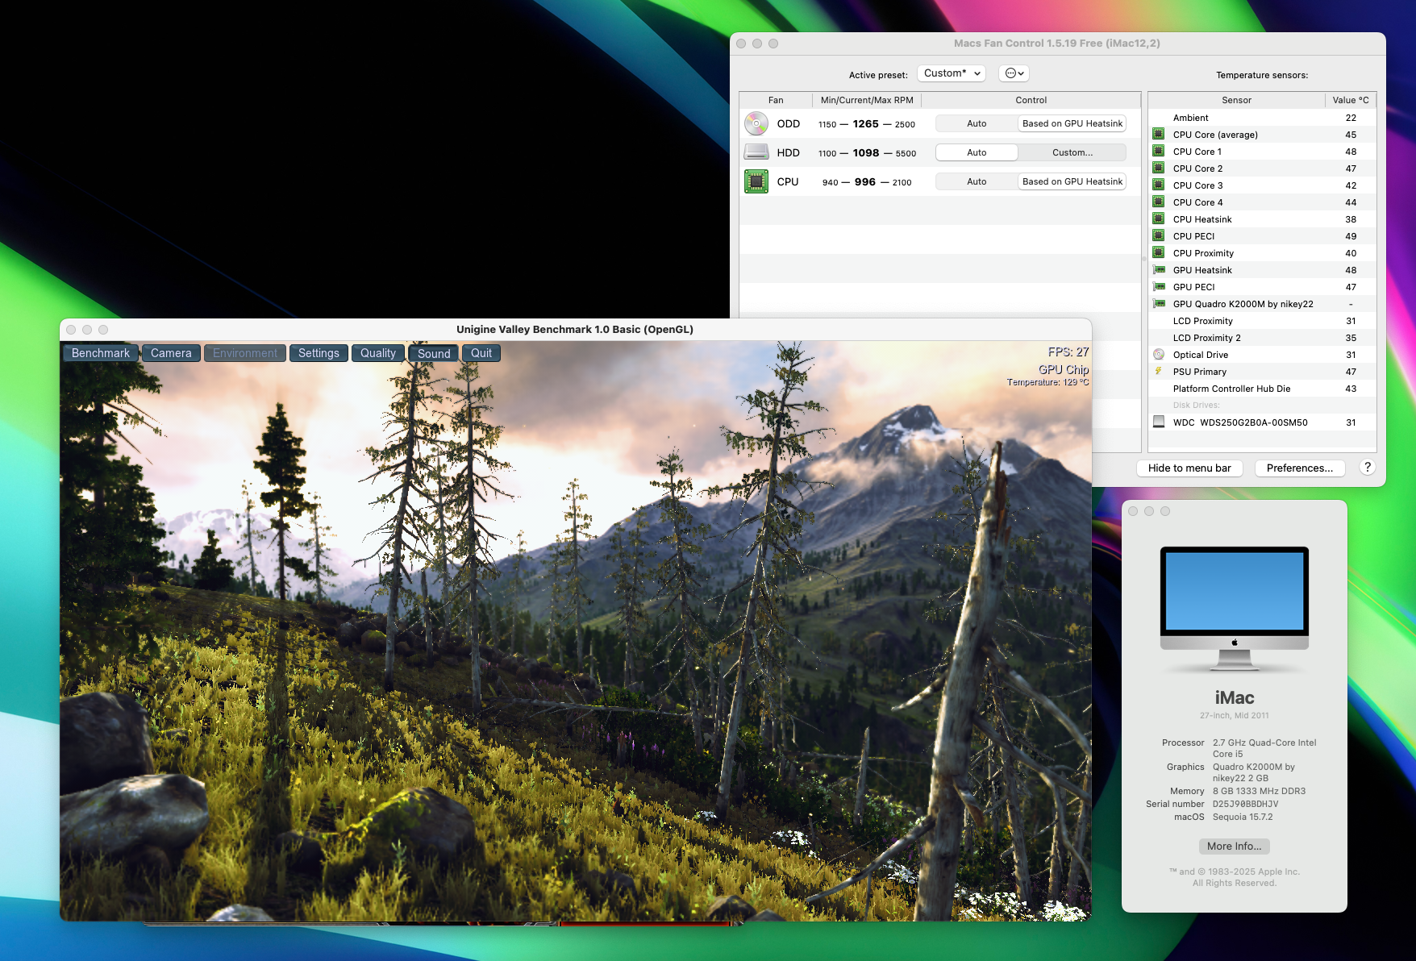Click the Optical Drive sensor disc icon
The width and height of the screenshot is (1416, 961).
click(x=1159, y=354)
